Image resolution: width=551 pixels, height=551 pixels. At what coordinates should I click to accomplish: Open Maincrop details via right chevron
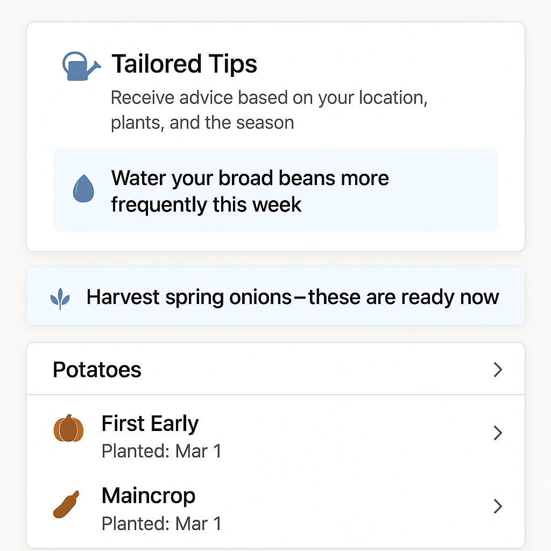pyautogui.click(x=498, y=506)
